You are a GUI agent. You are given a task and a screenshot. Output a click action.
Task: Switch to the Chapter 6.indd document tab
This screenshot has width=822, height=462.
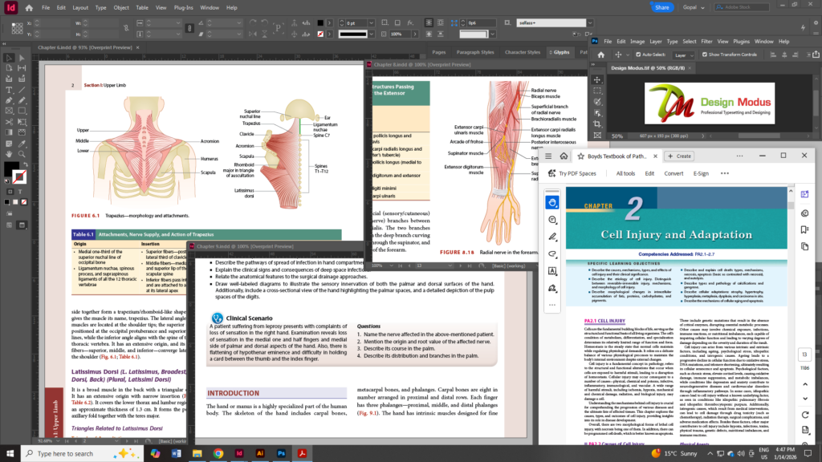pyautogui.click(x=85, y=47)
